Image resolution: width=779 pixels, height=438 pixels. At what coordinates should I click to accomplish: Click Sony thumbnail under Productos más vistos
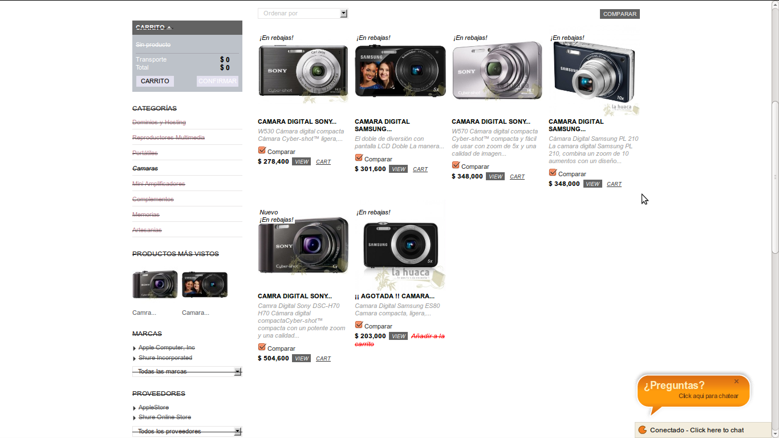tap(155, 285)
